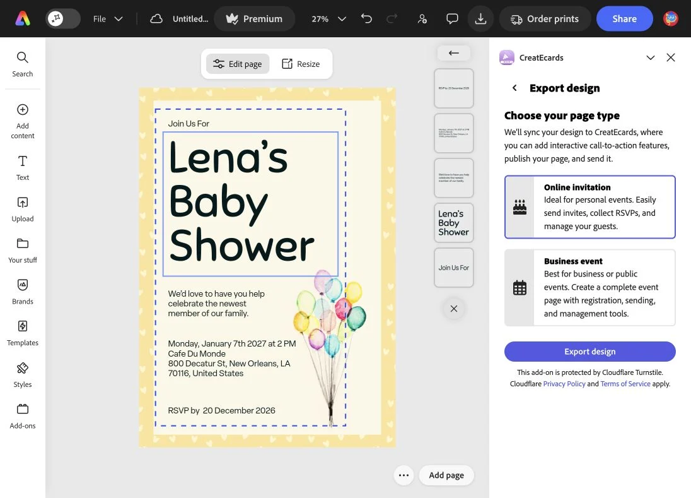Open the Upload panel
The width and height of the screenshot is (691, 498).
(x=23, y=210)
